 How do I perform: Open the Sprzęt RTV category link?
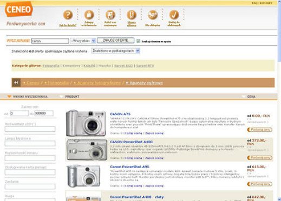[145, 66]
